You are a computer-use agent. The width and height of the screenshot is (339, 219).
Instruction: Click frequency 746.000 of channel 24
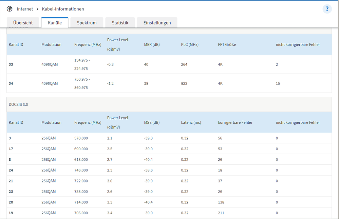(x=81, y=170)
